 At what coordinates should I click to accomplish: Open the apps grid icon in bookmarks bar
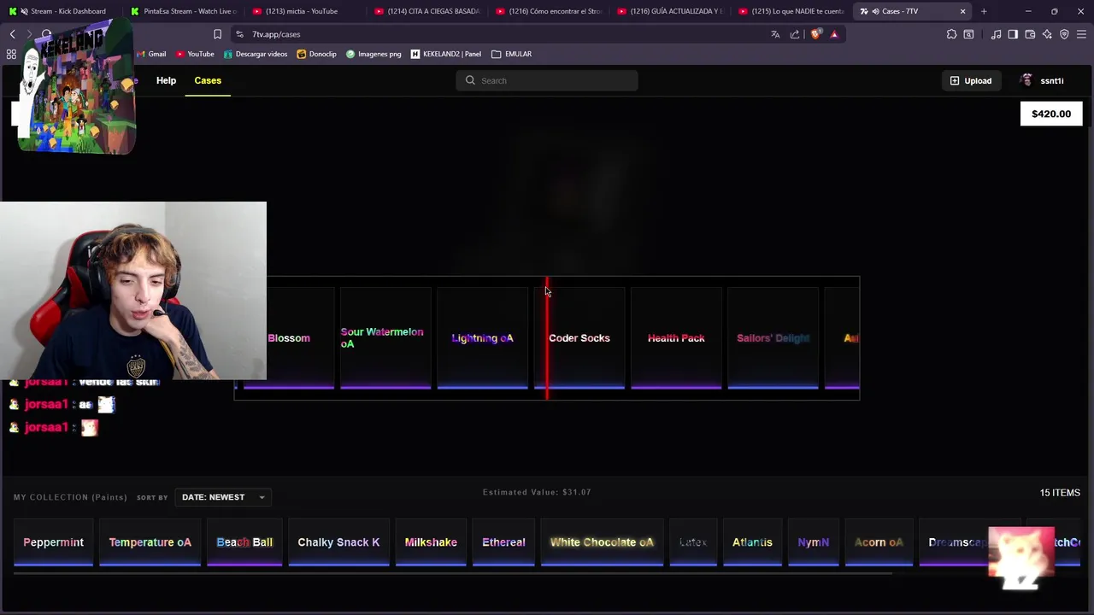(x=11, y=54)
